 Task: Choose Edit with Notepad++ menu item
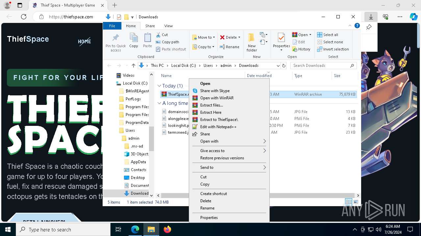click(x=229, y=127)
